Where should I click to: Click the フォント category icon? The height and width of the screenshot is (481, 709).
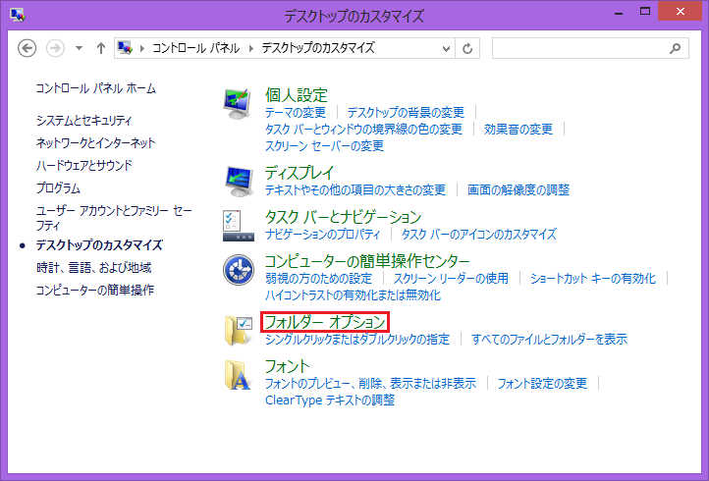(x=239, y=374)
